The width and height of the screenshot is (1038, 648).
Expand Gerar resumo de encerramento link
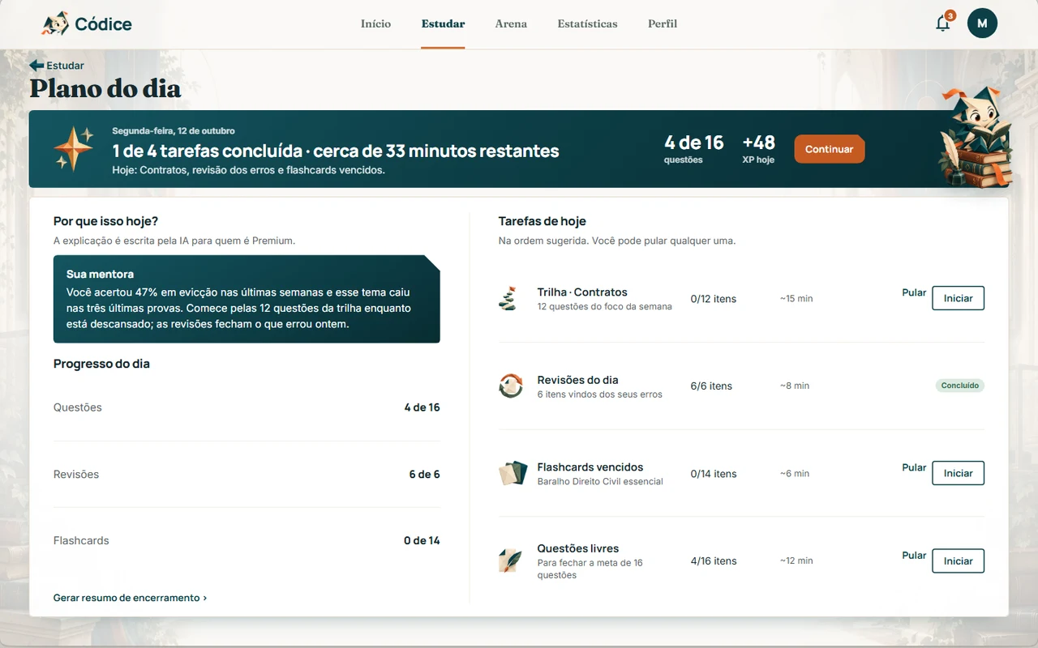pos(130,598)
